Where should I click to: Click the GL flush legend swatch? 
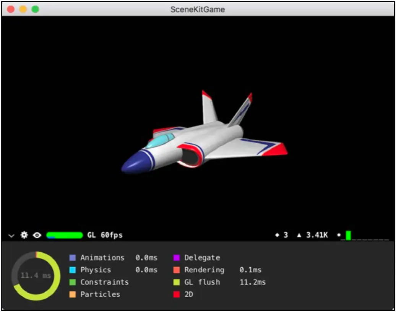177,282
